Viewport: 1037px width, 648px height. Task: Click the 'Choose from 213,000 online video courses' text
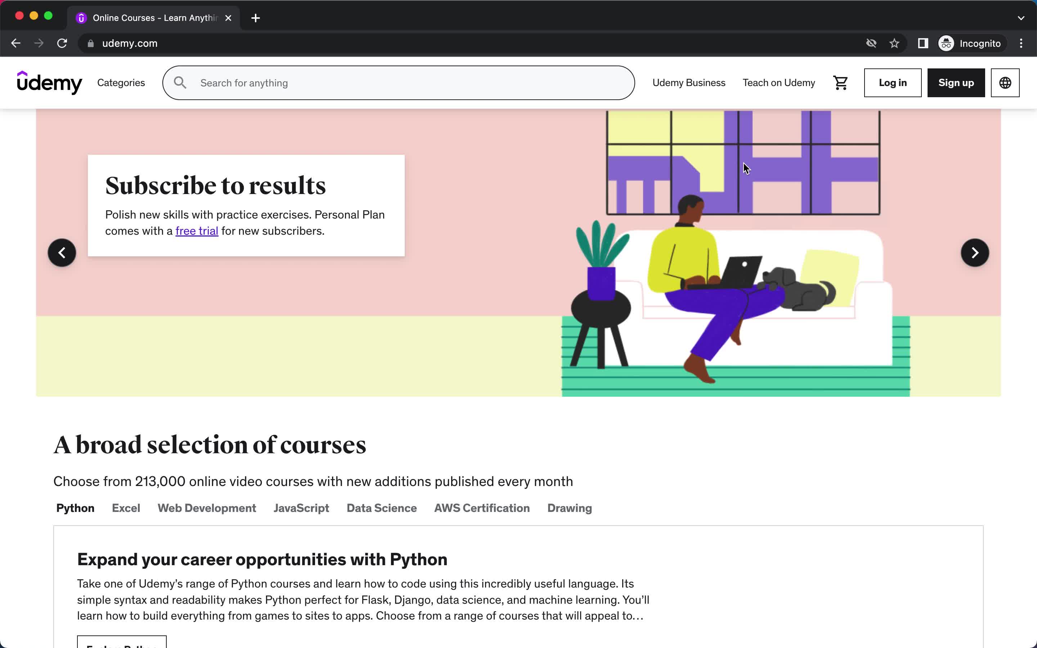[x=313, y=481]
